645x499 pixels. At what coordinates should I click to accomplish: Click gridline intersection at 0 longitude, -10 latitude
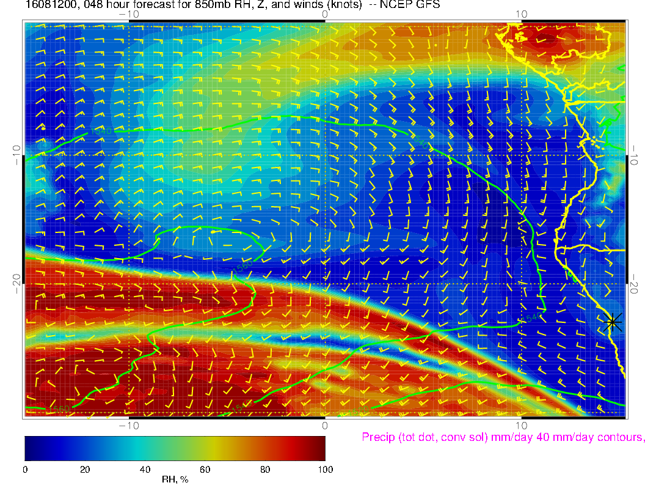[x=325, y=155]
